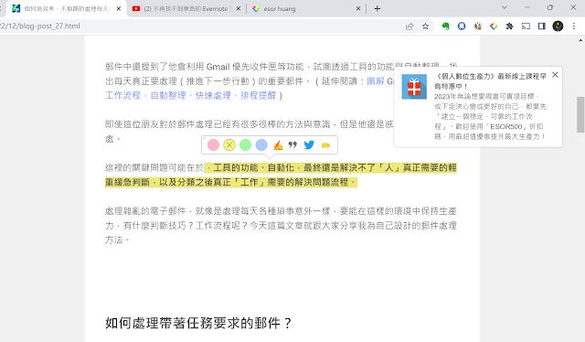
Task: Click the paragraph starting 處理雜亂的電子郵件
Action: click(281, 226)
